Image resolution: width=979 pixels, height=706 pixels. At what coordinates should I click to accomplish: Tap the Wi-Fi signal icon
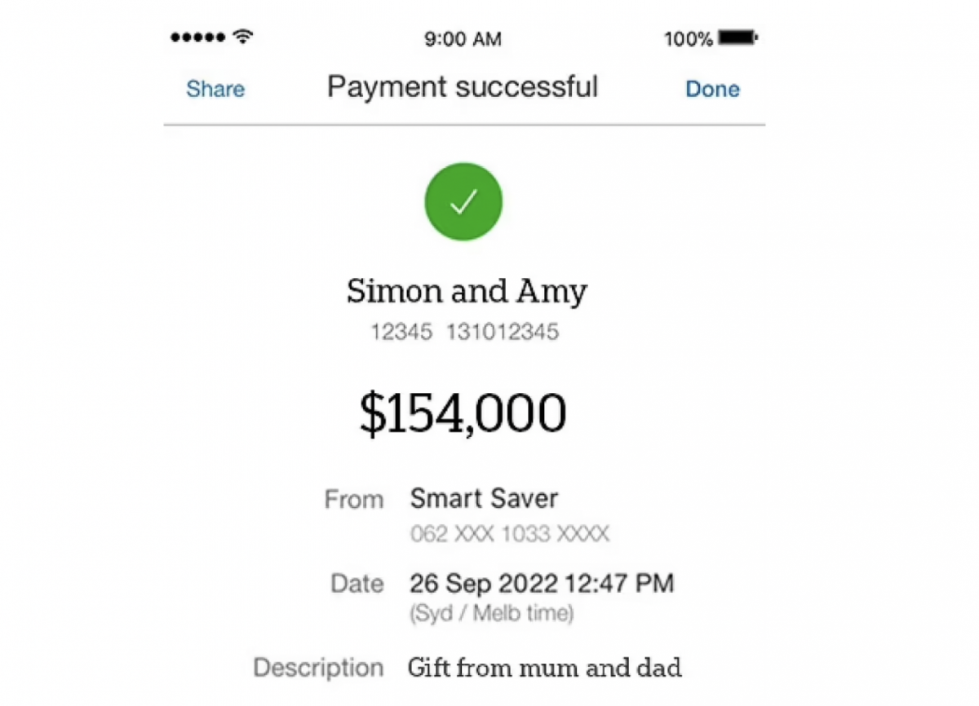[241, 37]
